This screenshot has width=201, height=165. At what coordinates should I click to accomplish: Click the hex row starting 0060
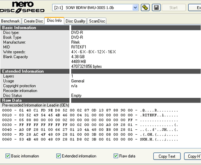coord(90,139)
